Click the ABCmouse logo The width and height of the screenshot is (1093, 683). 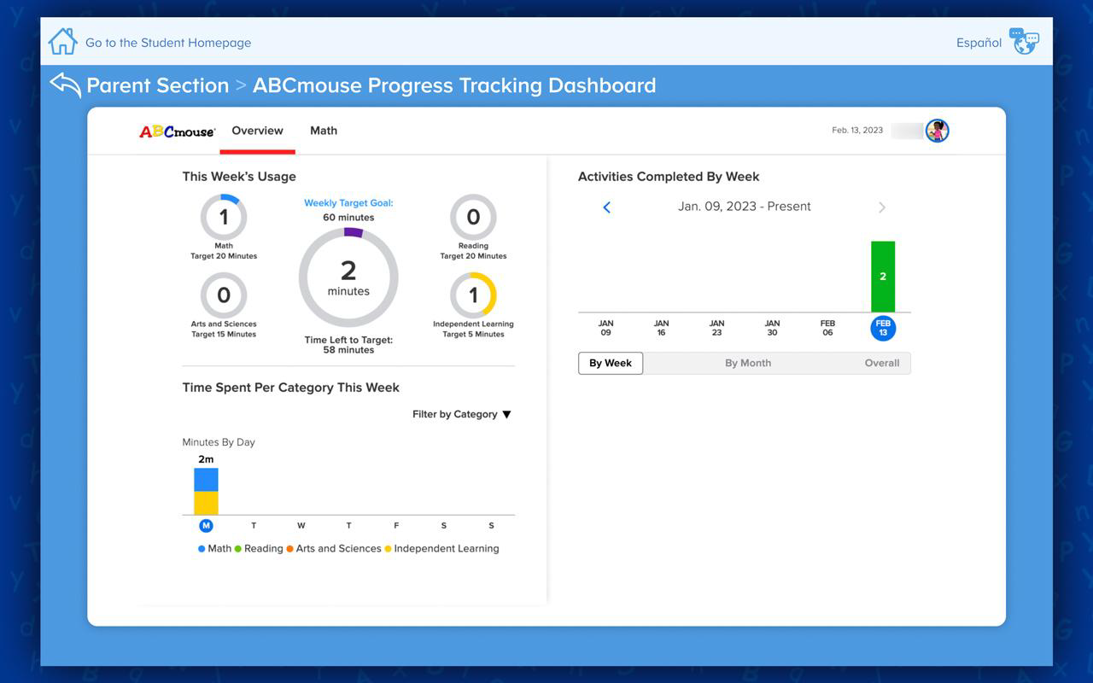pyautogui.click(x=178, y=131)
